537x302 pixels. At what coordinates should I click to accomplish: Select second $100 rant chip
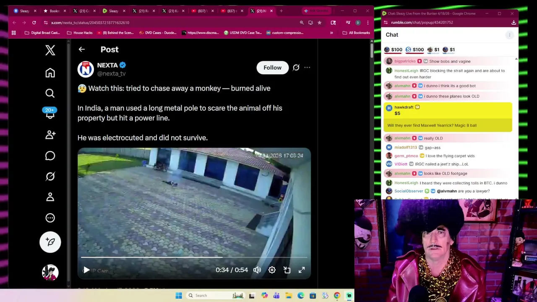point(414,50)
